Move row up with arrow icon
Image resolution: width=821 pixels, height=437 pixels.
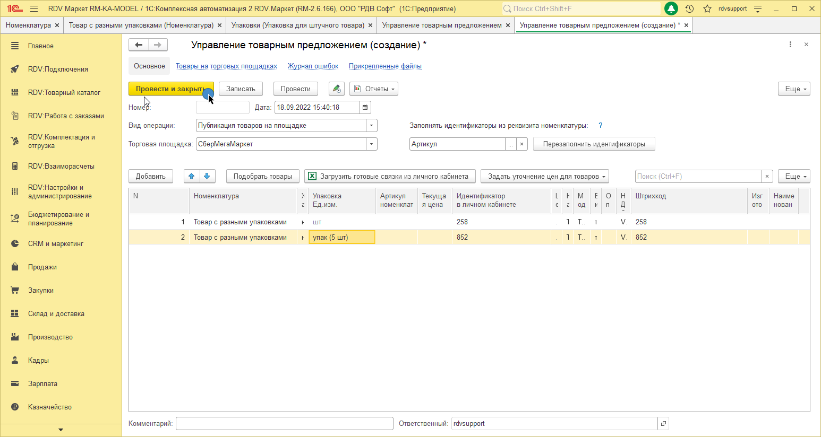point(192,176)
